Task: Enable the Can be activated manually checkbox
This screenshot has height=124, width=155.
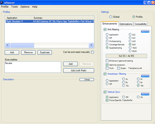Action: (92, 52)
